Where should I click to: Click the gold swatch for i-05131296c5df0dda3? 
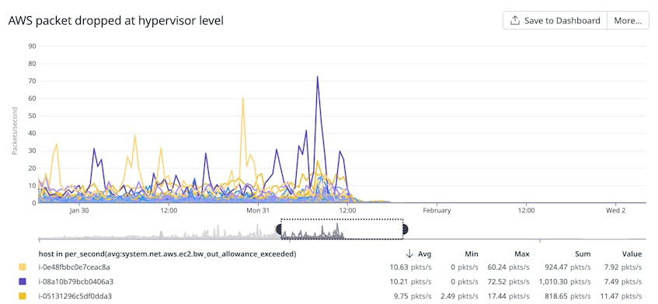pyautogui.click(x=23, y=296)
